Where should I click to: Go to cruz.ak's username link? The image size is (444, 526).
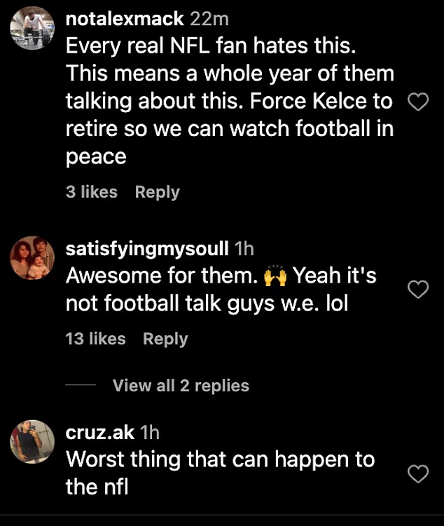tap(100, 433)
